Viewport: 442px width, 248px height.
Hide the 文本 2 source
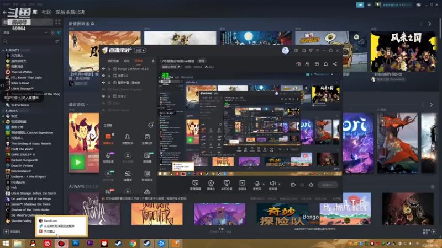[103, 96]
